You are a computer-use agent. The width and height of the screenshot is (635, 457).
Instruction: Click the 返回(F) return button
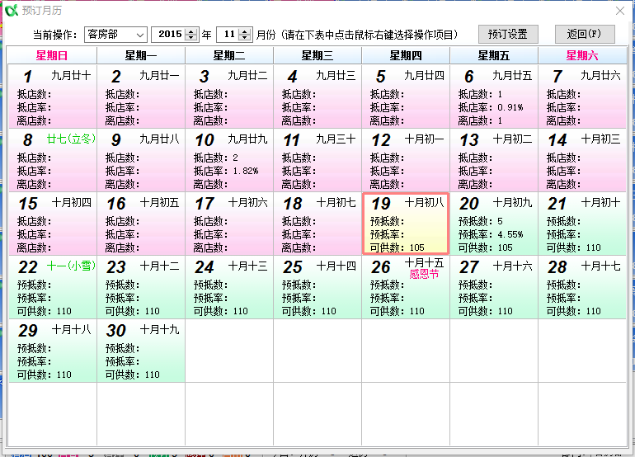pos(585,35)
